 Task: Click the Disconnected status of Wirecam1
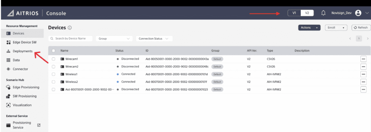pos(130,59)
